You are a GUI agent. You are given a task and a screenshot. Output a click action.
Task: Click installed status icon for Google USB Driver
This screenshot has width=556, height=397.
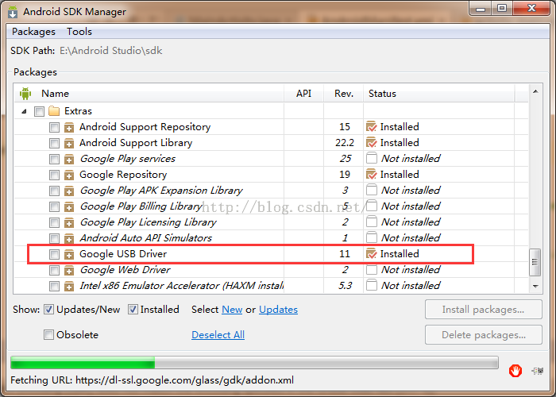[x=371, y=253]
